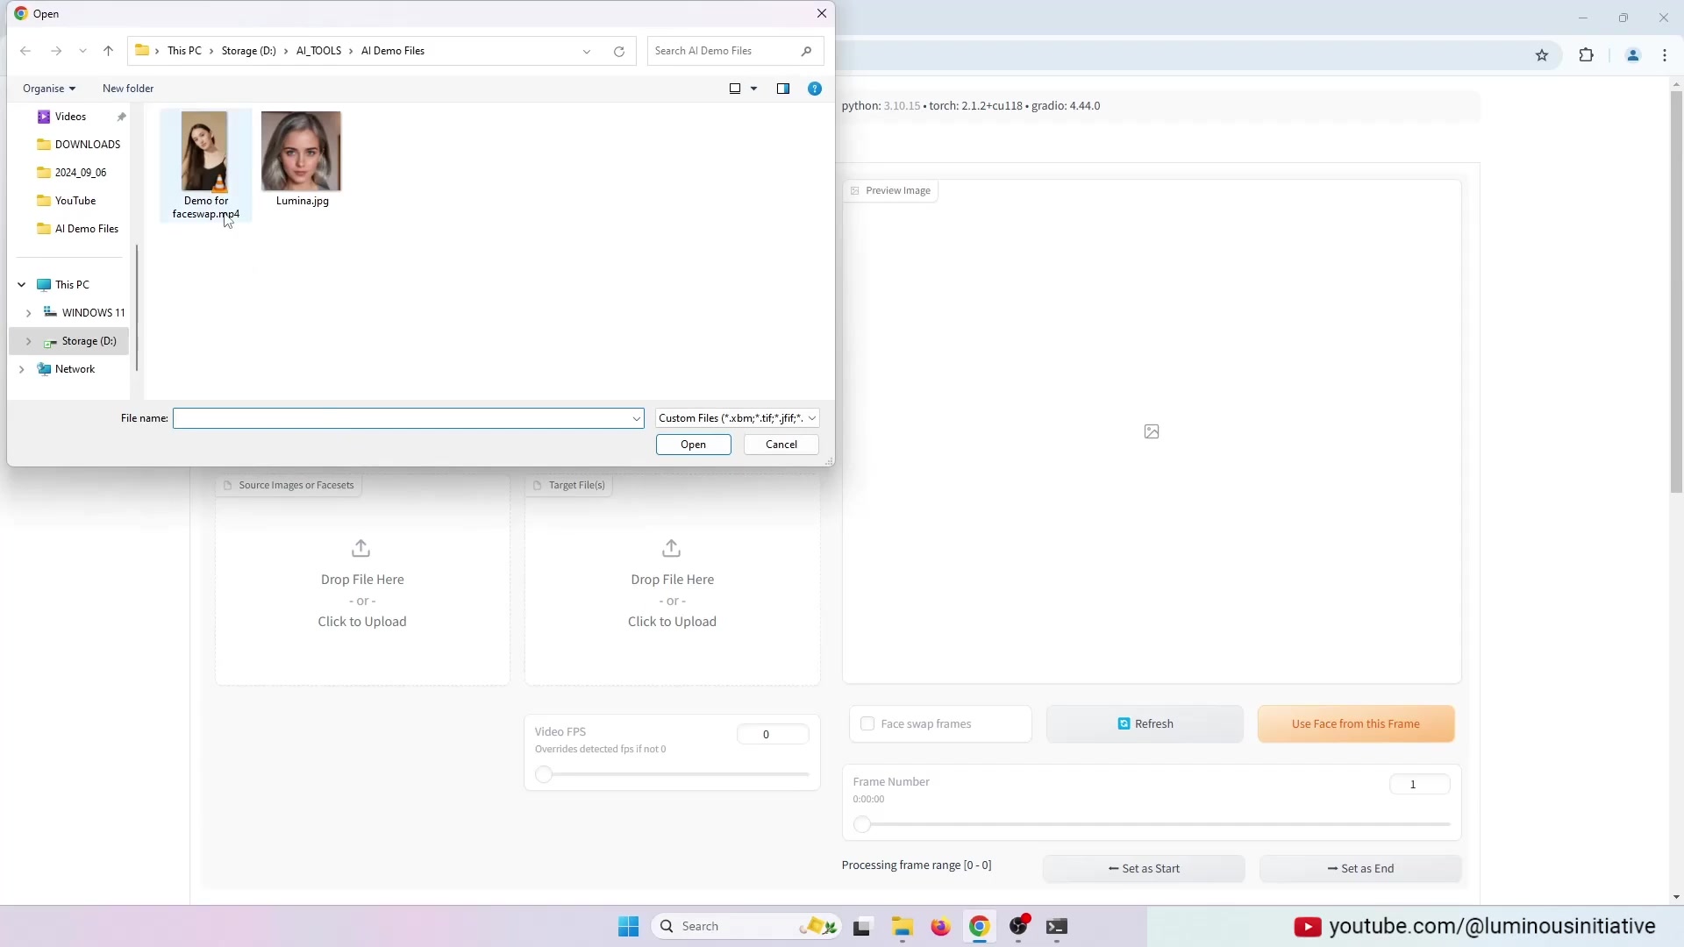The height and width of the screenshot is (947, 1684).
Task: Open Firefox from the taskbar
Action: click(940, 927)
